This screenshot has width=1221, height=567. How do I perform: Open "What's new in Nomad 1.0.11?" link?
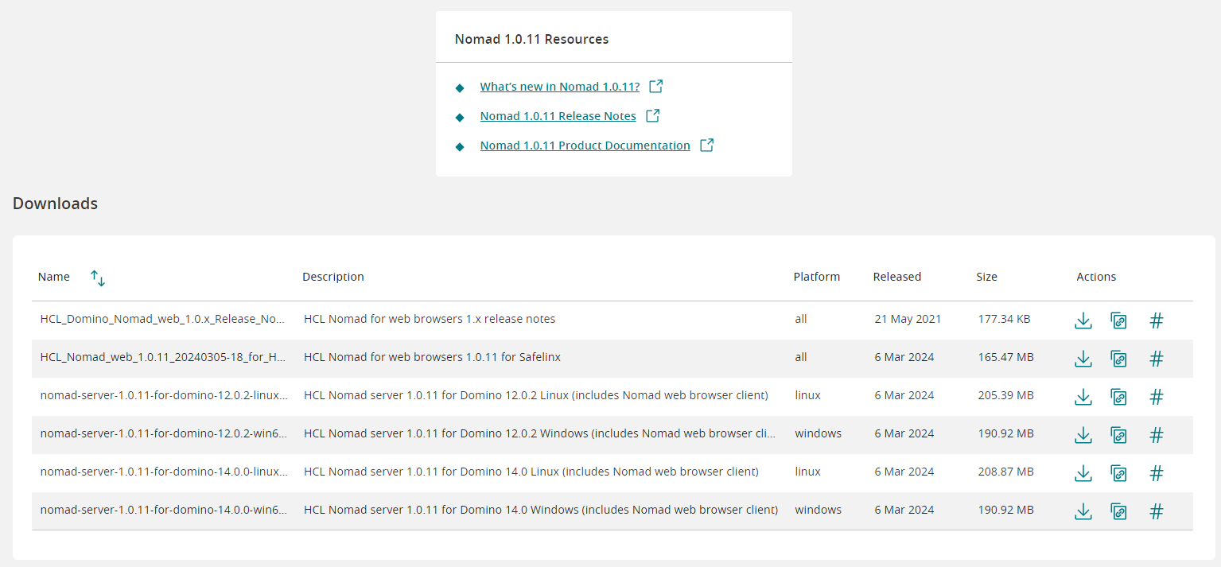(559, 87)
